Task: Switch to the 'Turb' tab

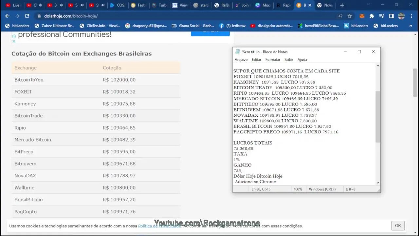Action: point(159,5)
